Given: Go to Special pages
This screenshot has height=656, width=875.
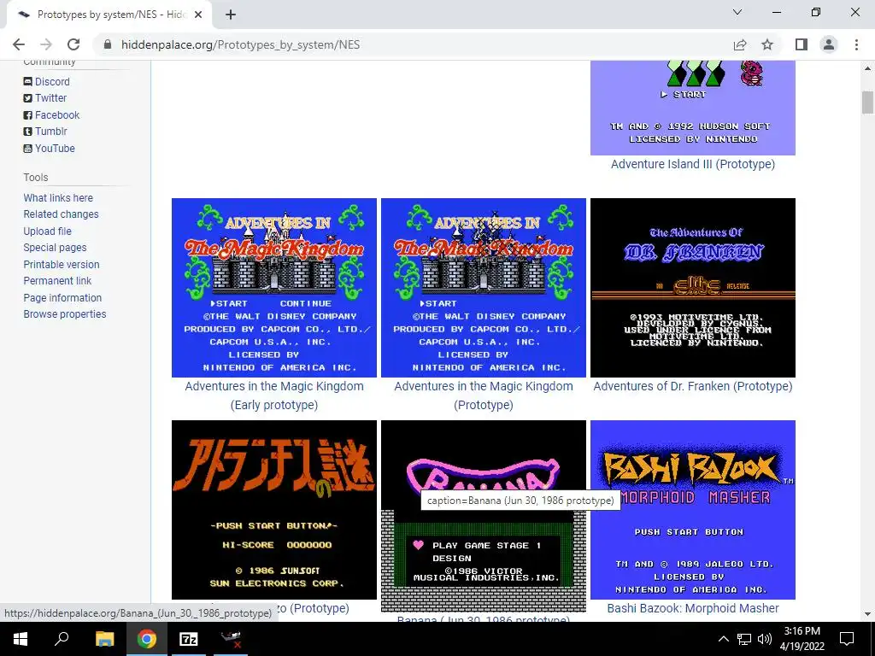Looking at the screenshot, I should 55,248.
